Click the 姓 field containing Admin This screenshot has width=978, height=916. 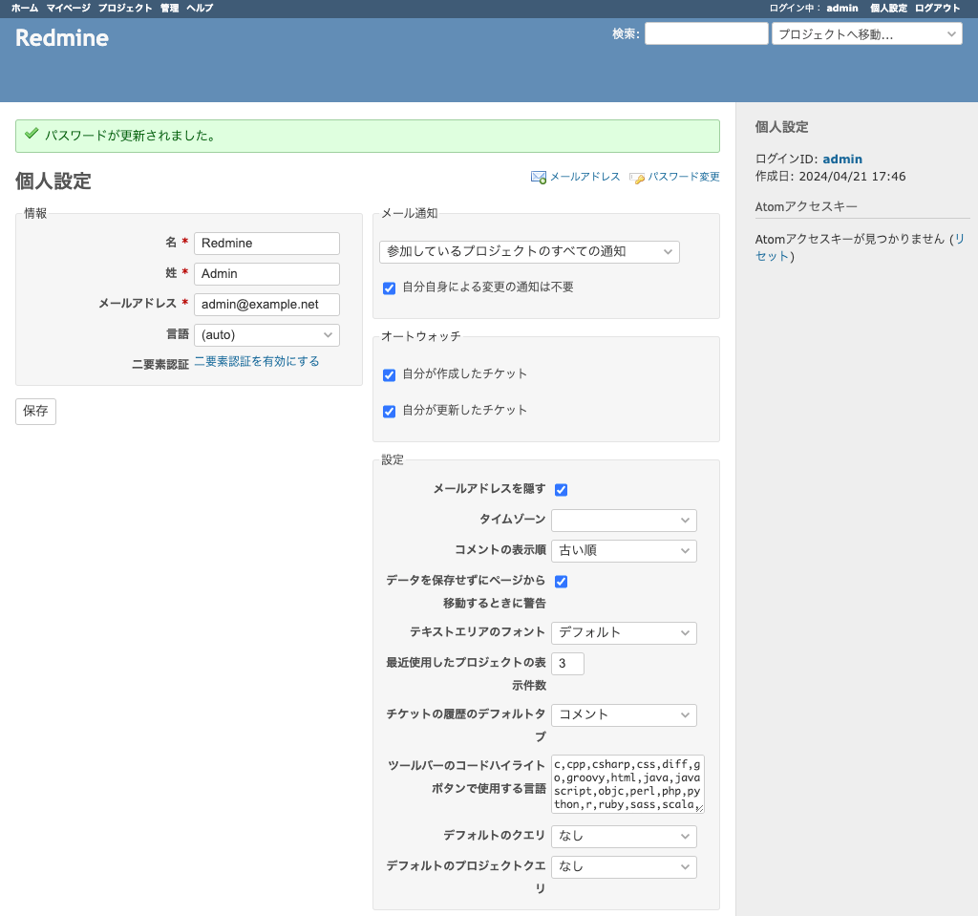click(x=266, y=274)
